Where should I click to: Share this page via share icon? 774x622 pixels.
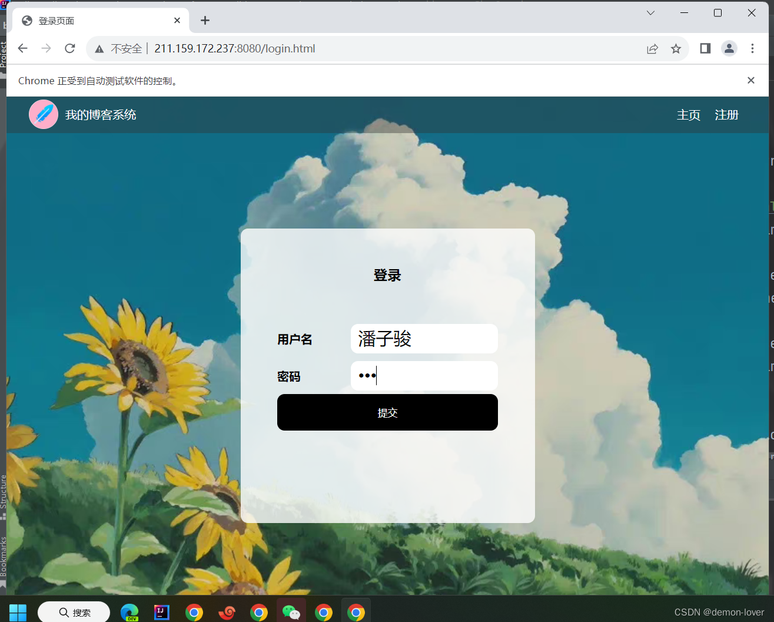(652, 49)
